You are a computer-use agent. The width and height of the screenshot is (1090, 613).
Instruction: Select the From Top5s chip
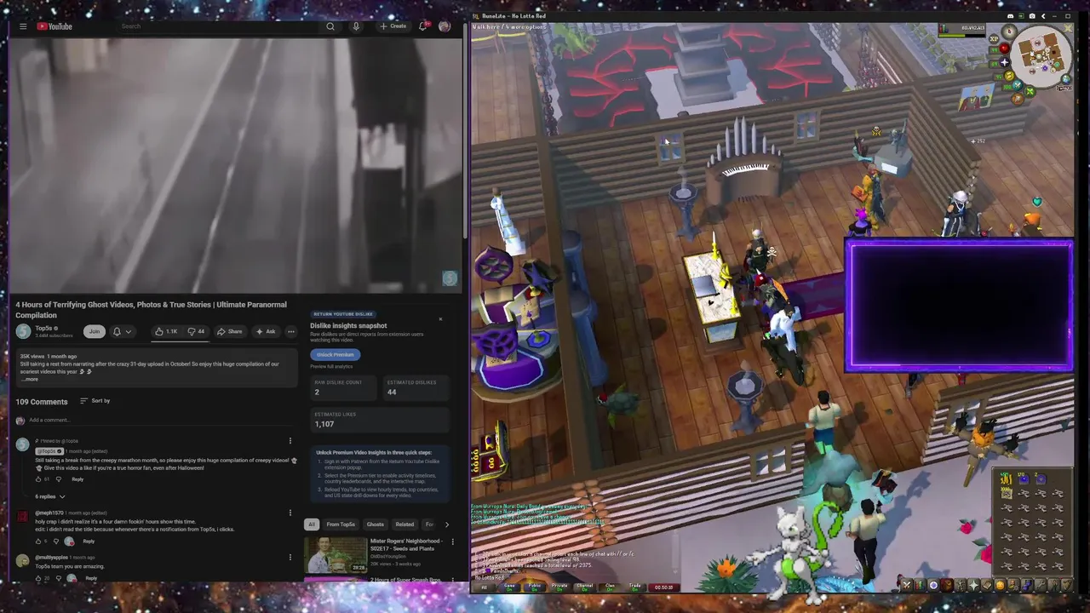click(341, 524)
